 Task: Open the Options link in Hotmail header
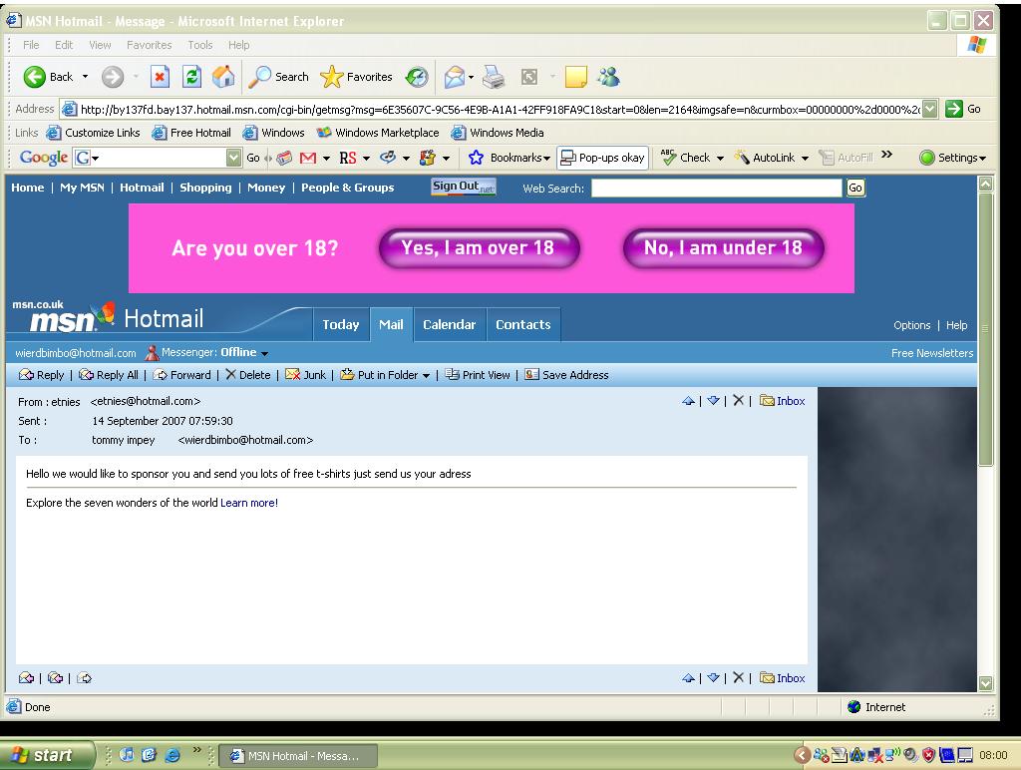[911, 325]
